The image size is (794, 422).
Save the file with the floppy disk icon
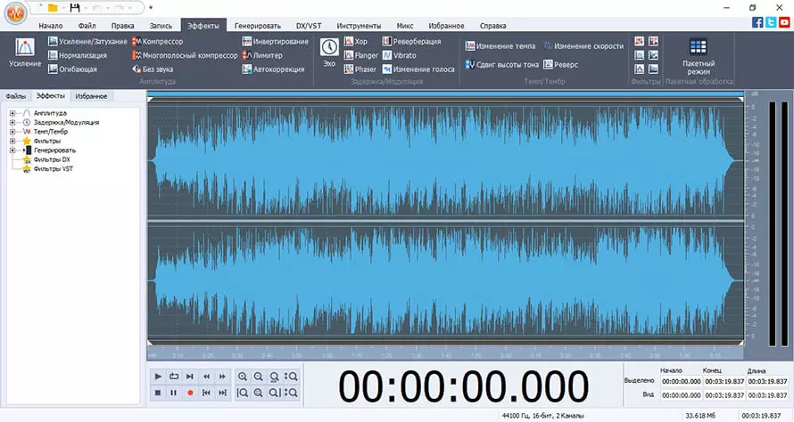pos(75,8)
